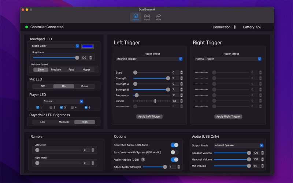The image size is (293, 183).
Task: Set Mic LED to On
Action: [x=64, y=86]
